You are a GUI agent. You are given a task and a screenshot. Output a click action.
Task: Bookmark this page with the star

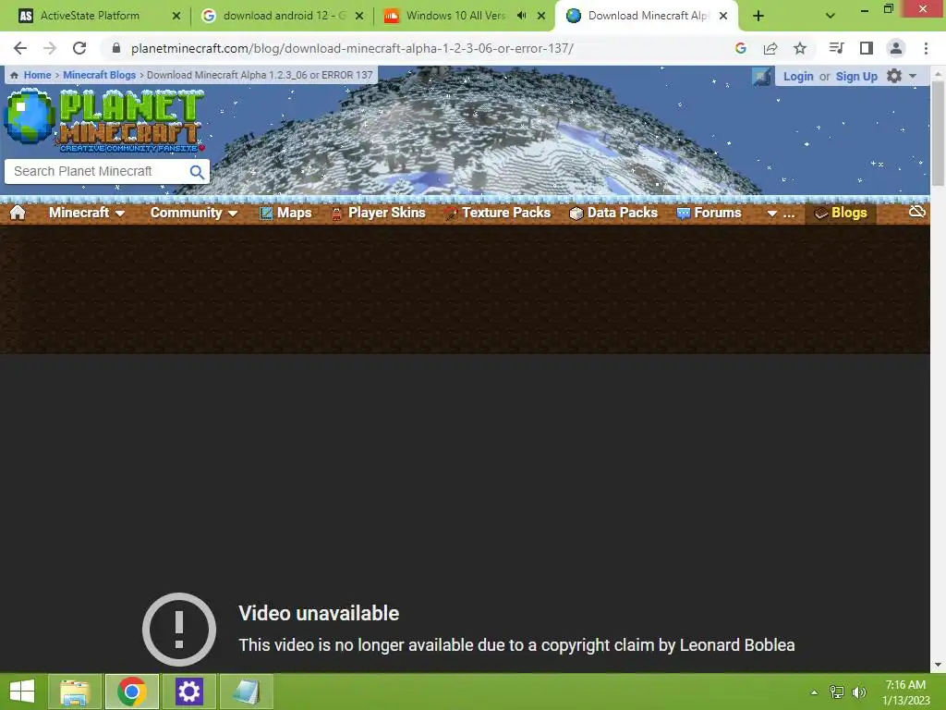tap(800, 48)
